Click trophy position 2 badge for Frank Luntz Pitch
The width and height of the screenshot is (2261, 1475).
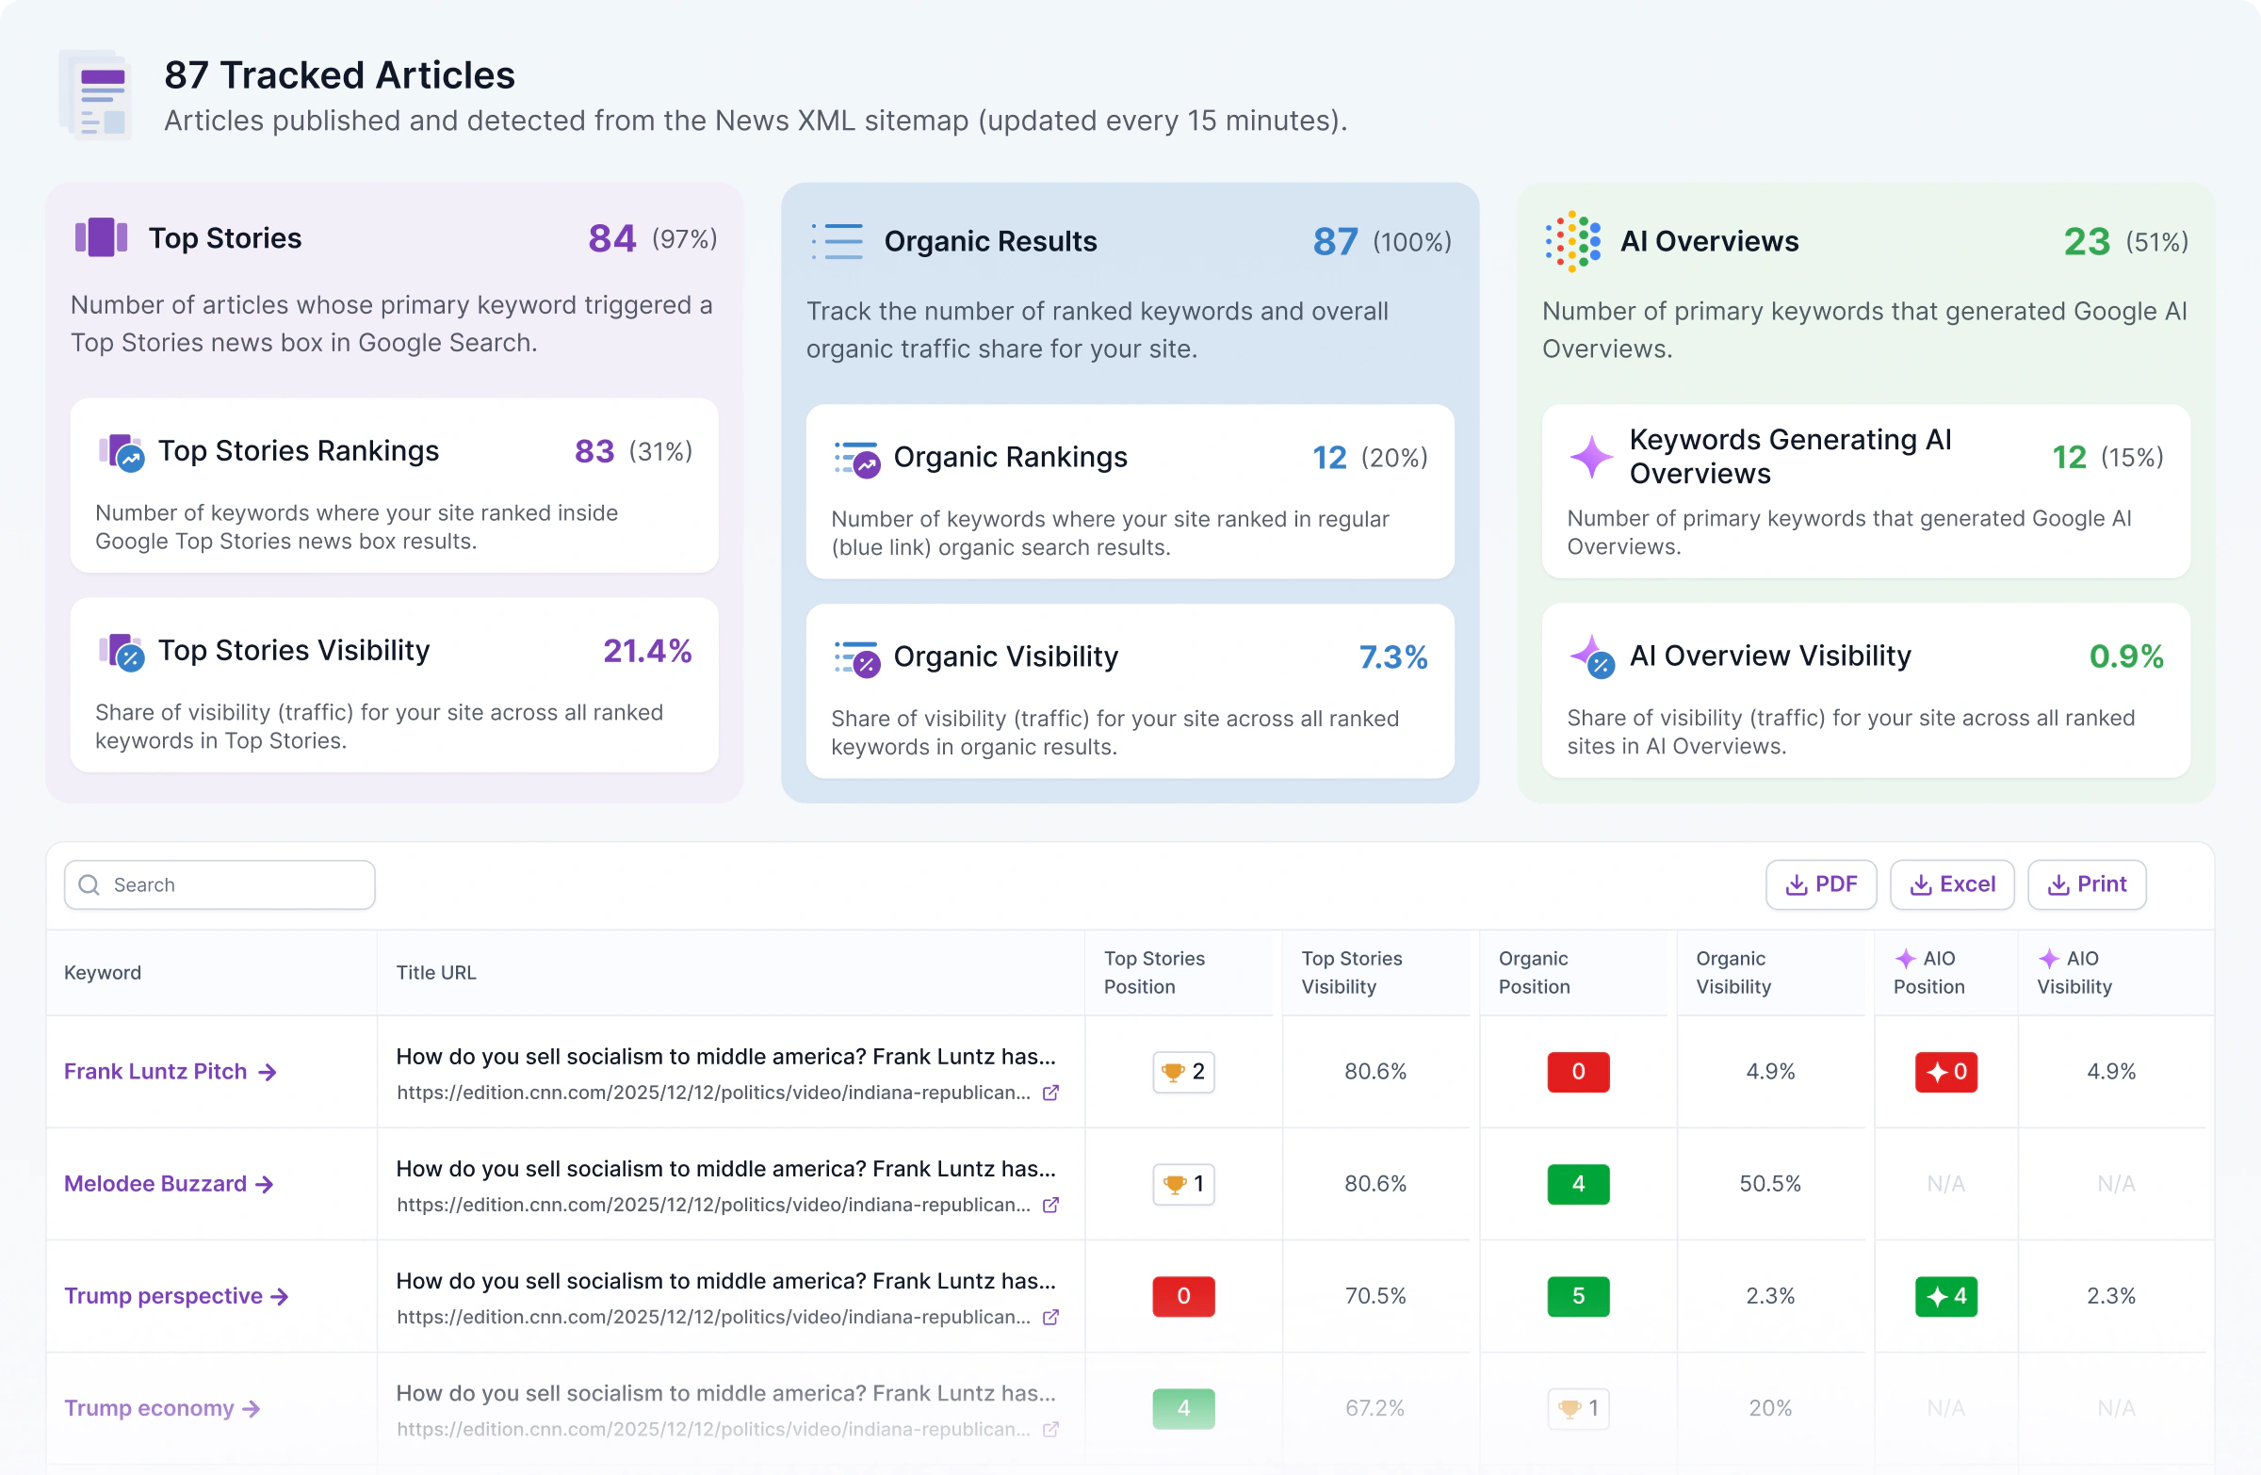tap(1183, 1071)
